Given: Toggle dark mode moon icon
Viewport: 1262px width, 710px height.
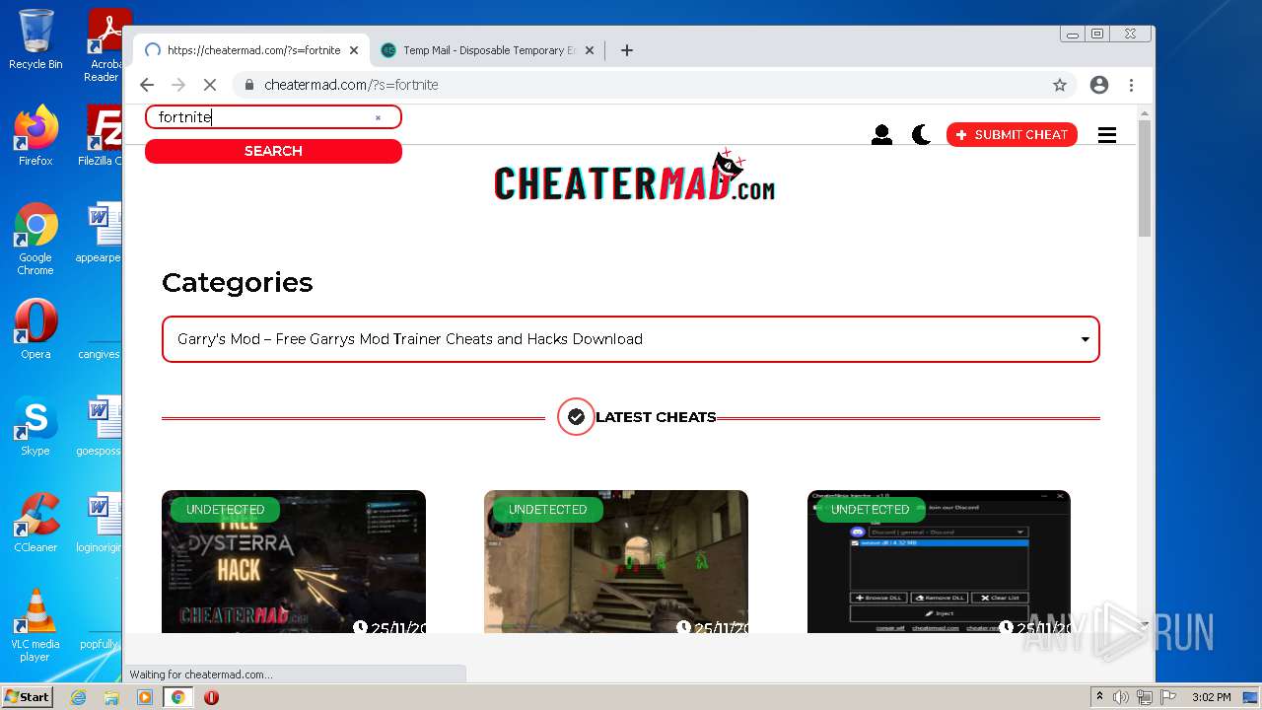Looking at the screenshot, I should 921,135.
